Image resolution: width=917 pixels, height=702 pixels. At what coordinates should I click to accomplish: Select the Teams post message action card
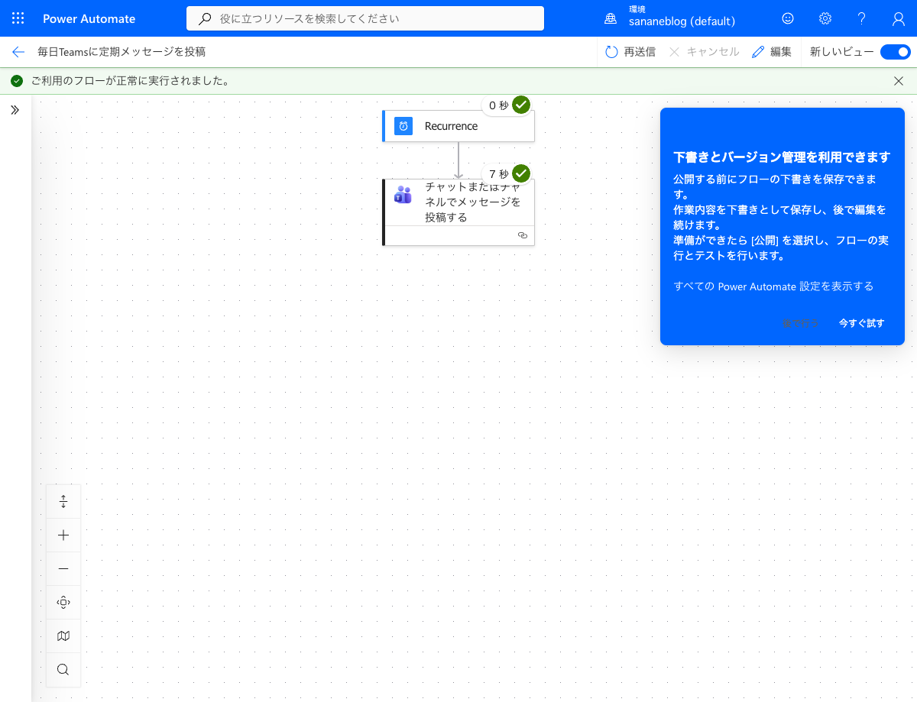point(458,212)
